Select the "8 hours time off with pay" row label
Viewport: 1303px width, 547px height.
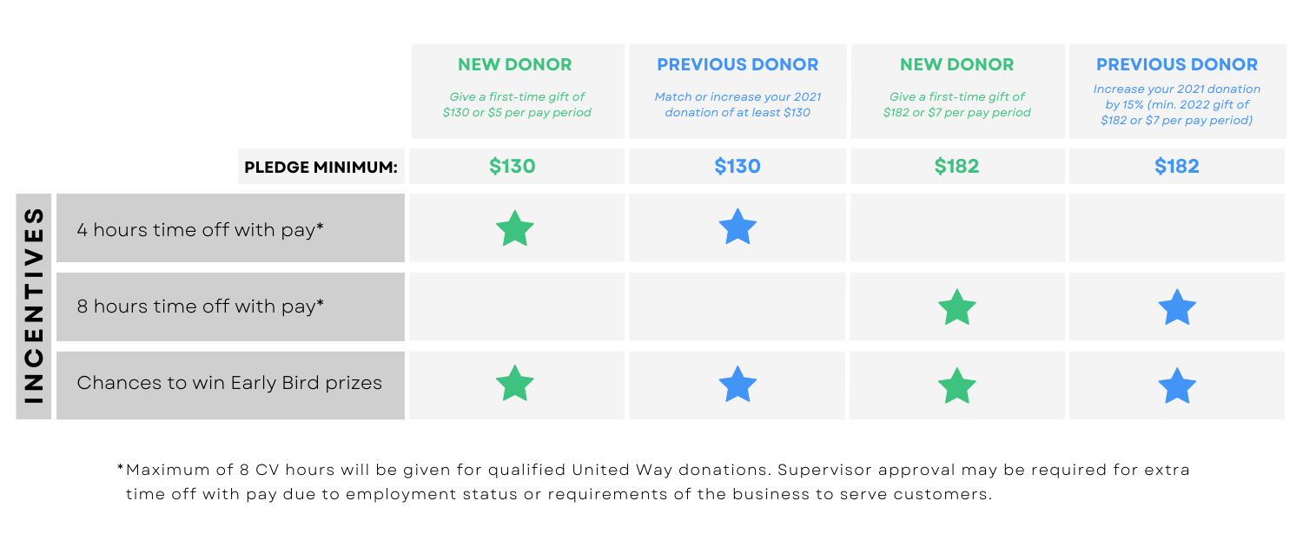coord(201,306)
